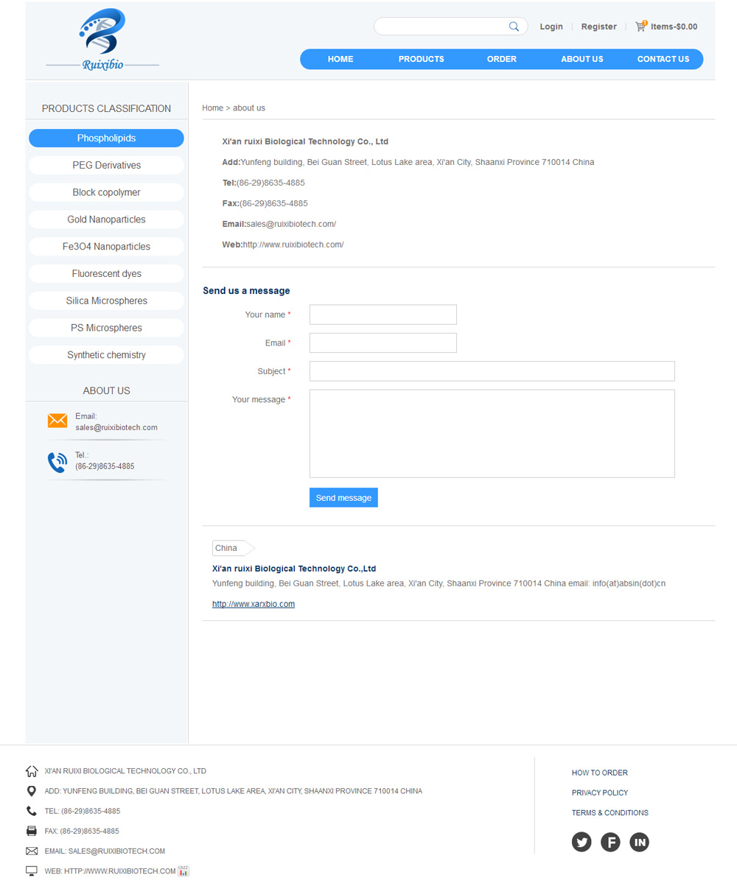Click into the Your message text area
The height and width of the screenshot is (889, 737).
tap(492, 433)
